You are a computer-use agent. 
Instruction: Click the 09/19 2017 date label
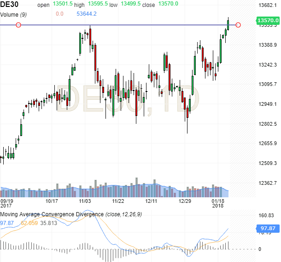6,204
